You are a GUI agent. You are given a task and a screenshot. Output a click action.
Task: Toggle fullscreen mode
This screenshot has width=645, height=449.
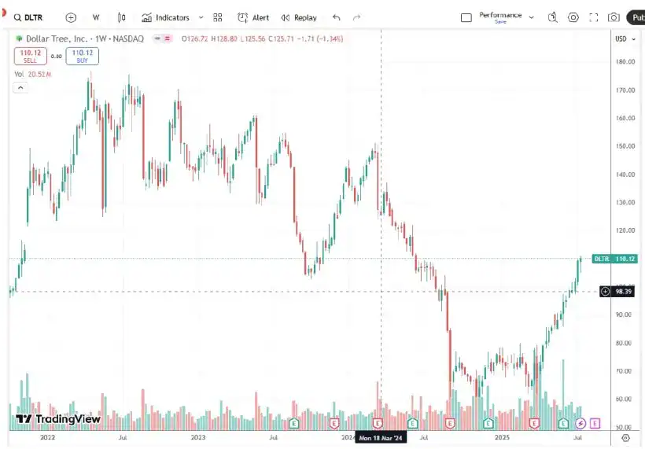click(593, 17)
